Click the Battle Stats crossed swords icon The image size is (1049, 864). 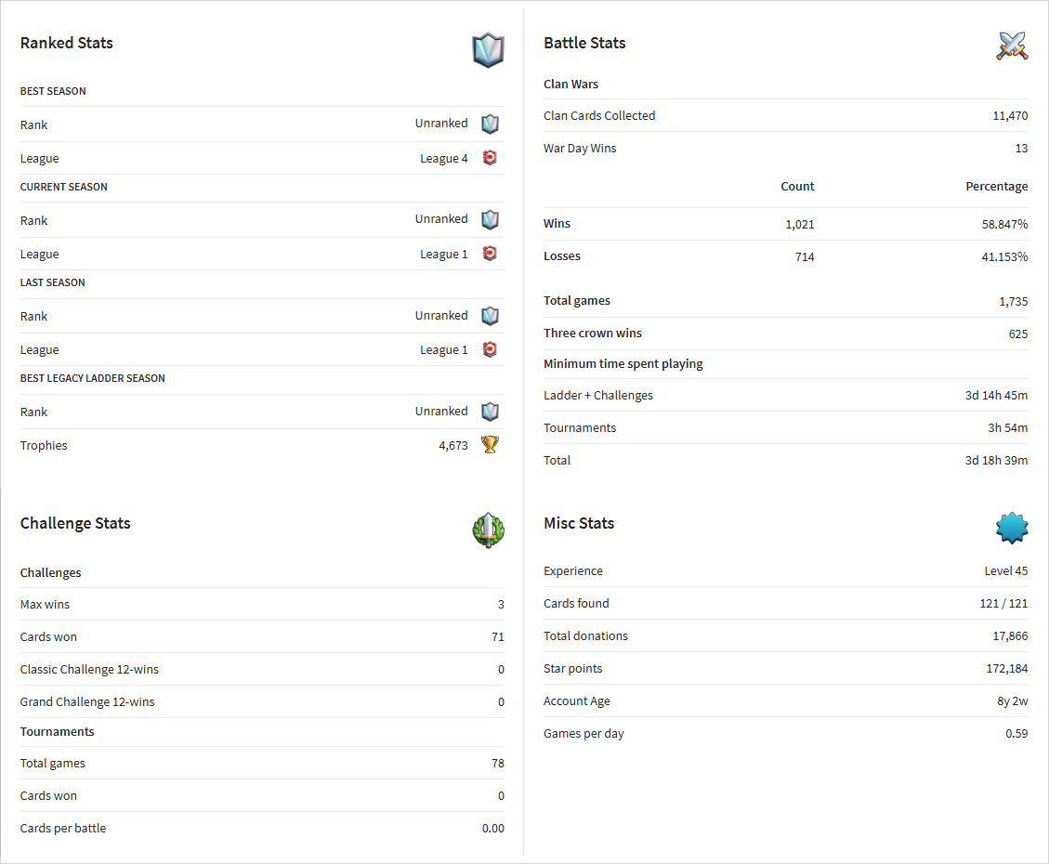pos(1012,46)
